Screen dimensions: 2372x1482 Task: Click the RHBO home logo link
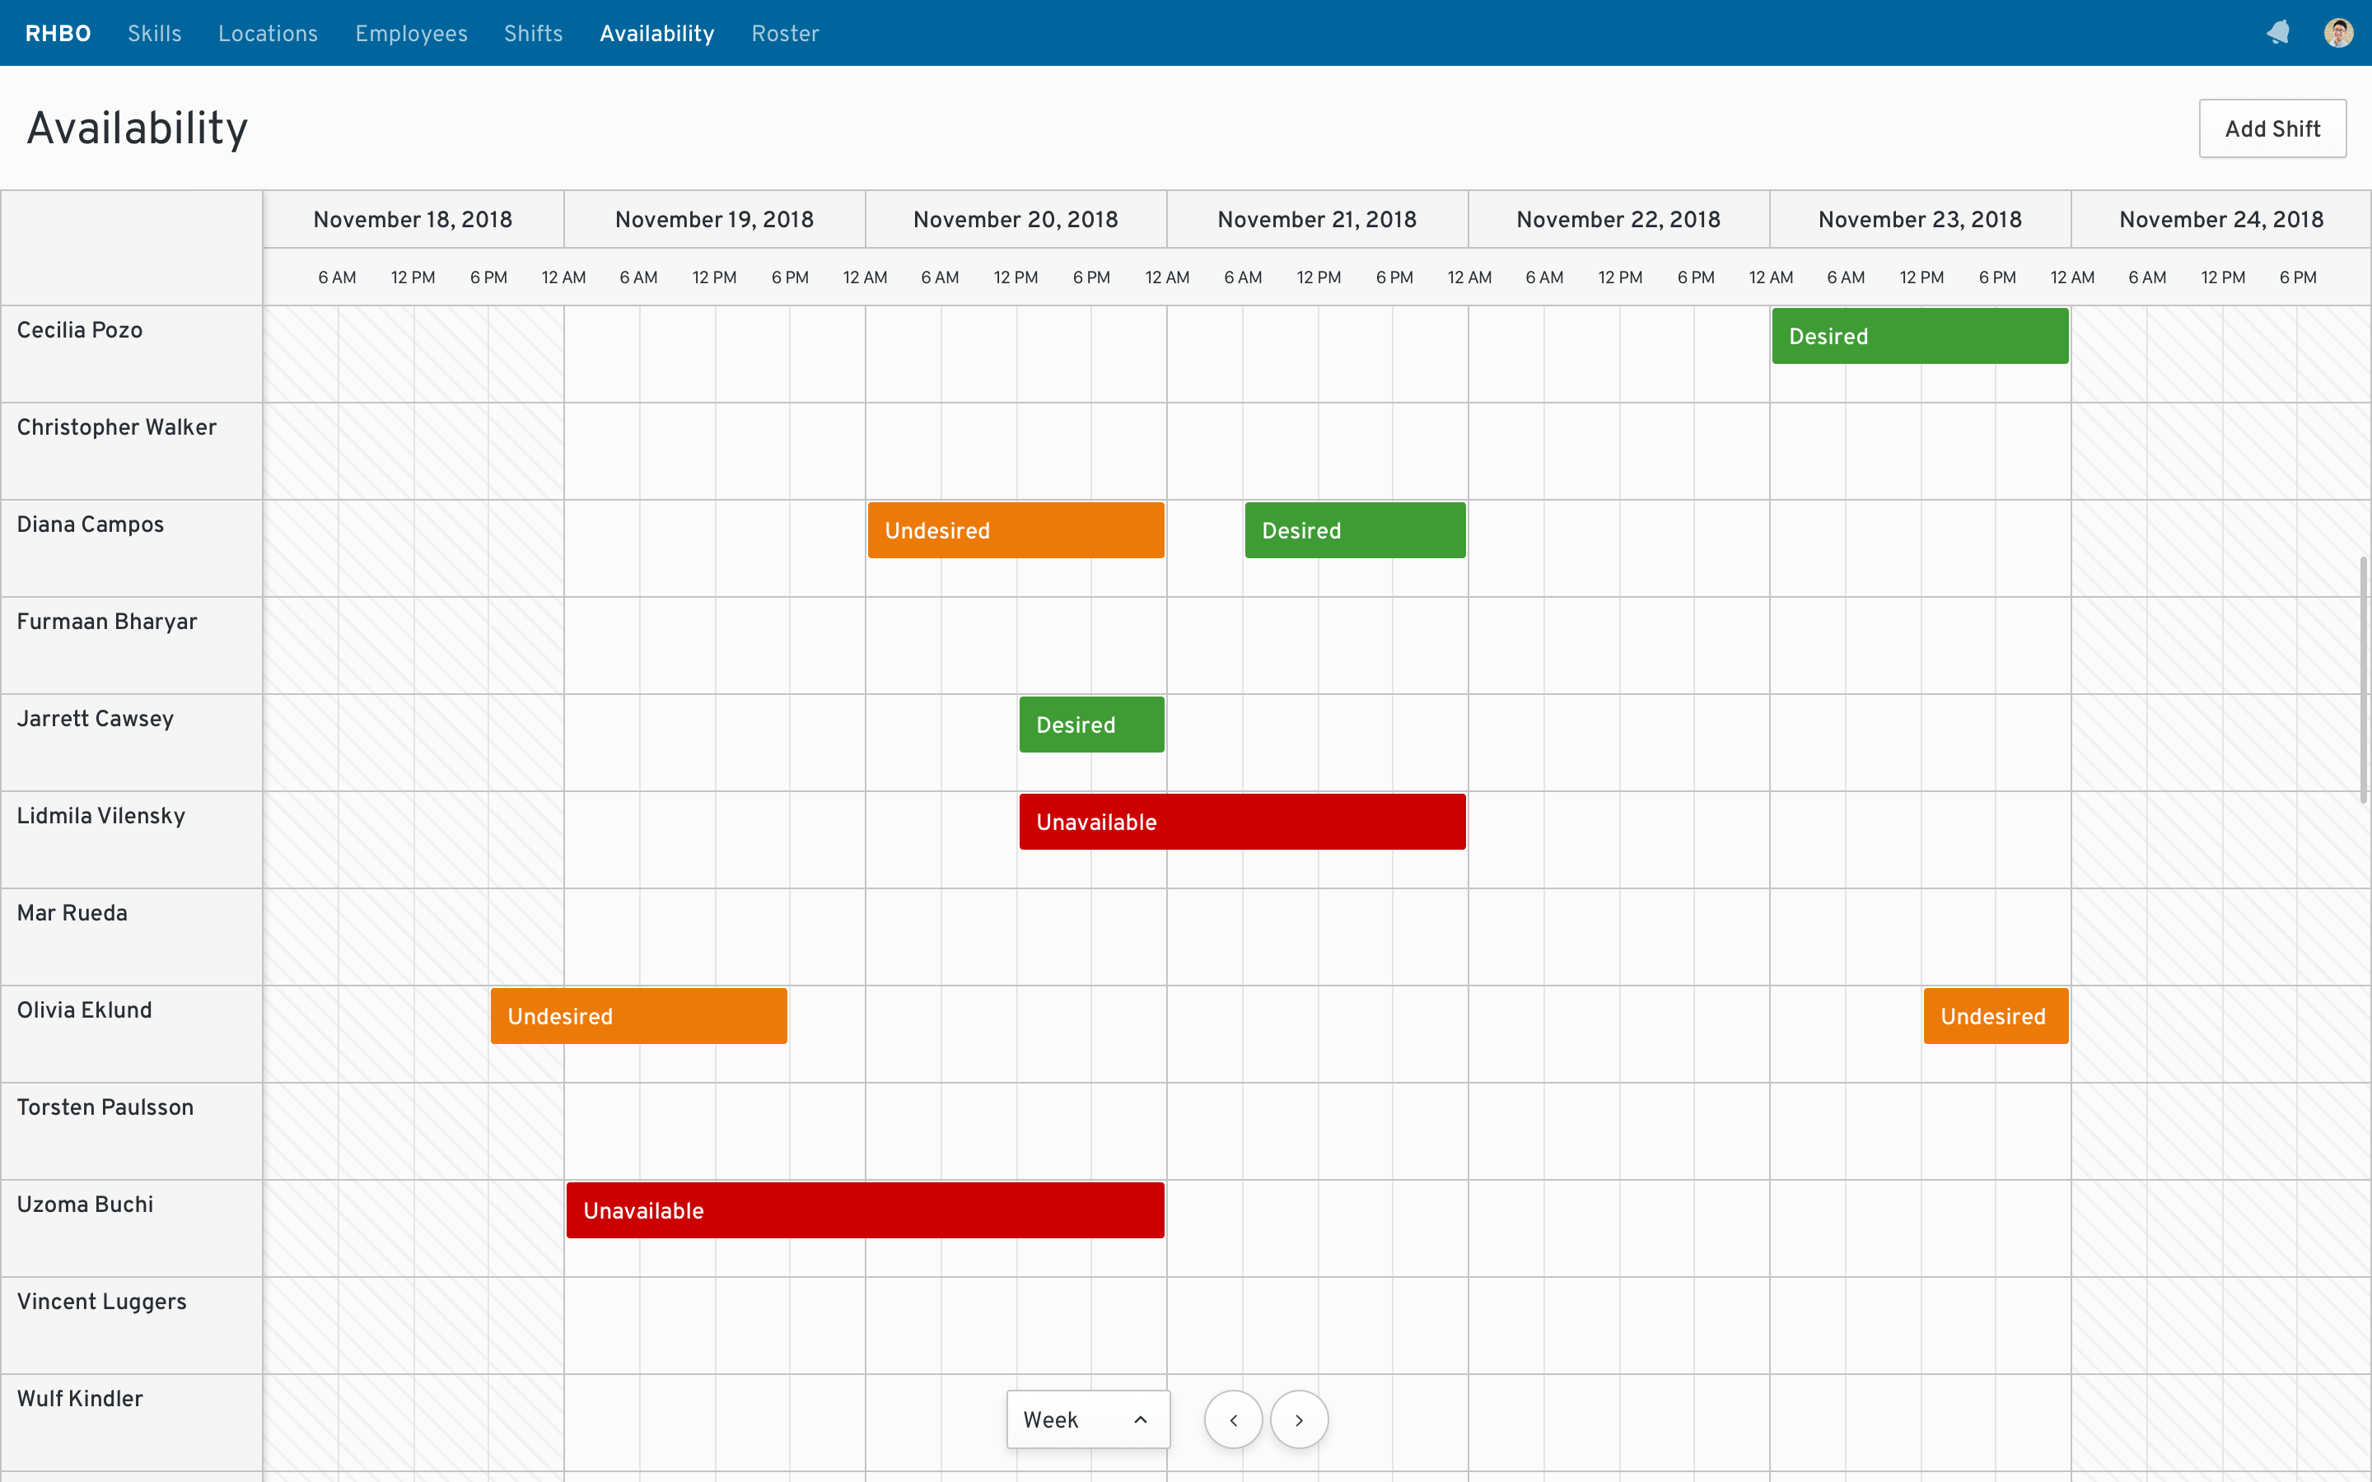(58, 33)
